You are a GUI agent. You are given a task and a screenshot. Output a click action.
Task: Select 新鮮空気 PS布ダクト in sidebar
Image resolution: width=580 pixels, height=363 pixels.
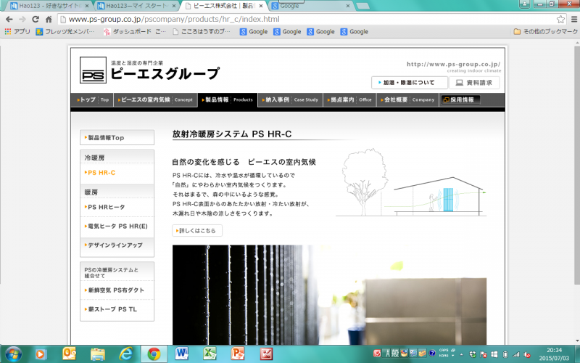(x=117, y=290)
